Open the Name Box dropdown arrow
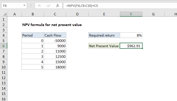This screenshot has height=101, width=177. [x=24, y=5]
